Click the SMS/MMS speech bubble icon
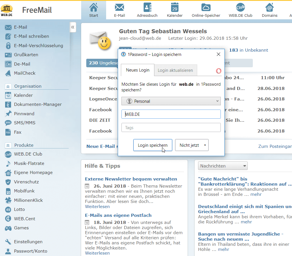The width and height of the screenshot is (292, 256). tap(8, 123)
